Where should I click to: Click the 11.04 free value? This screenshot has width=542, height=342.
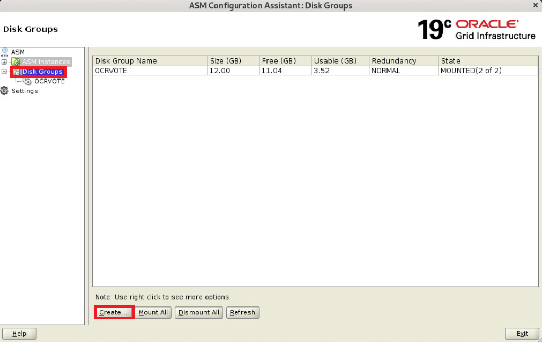[x=285, y=71]
